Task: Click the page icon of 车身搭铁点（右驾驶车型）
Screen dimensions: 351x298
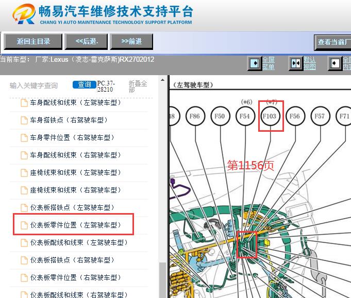Action: coord(24,120)
